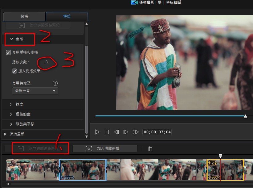The width and height of the screenshot is (253, 188).
Task: Click the first timeline thumbnail frame
Action: click(x=25, y=170)
